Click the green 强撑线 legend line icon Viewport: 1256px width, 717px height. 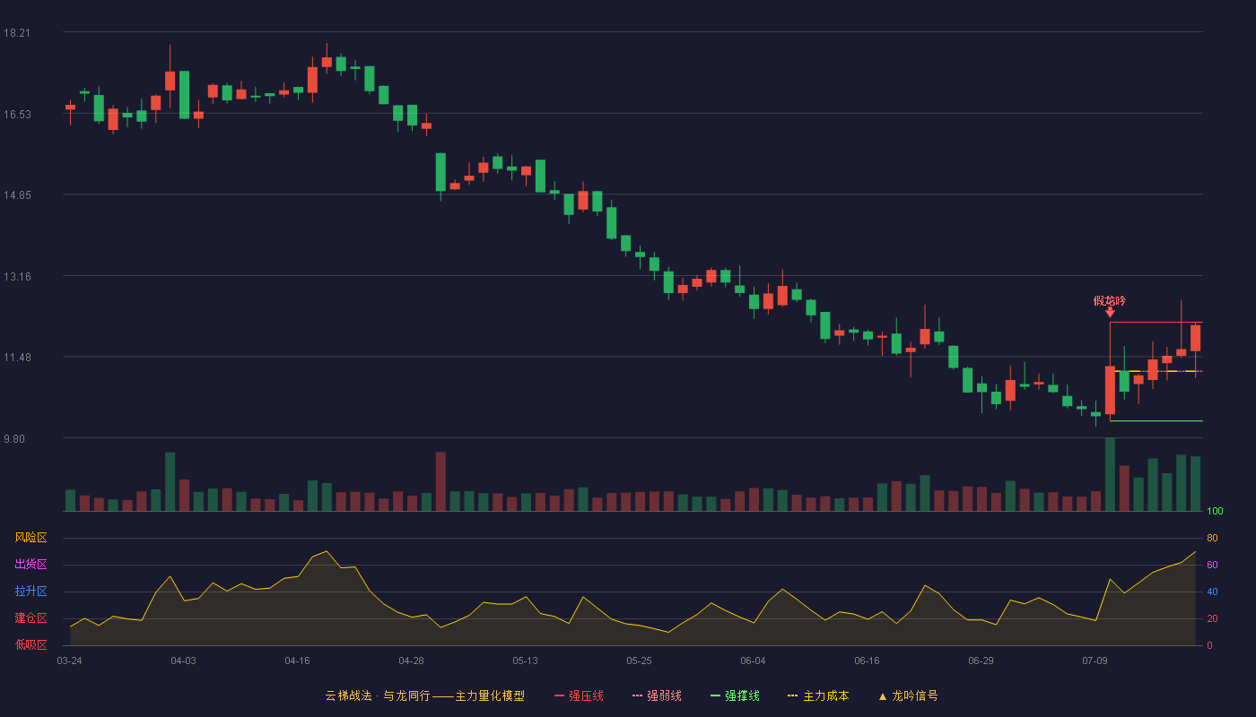click(715, 695)
